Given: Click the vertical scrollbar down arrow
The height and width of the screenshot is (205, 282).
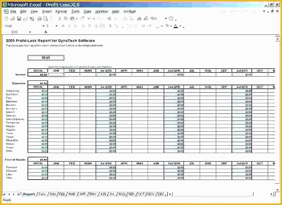Looking at the screenshot, I should (x=277, y=190).
